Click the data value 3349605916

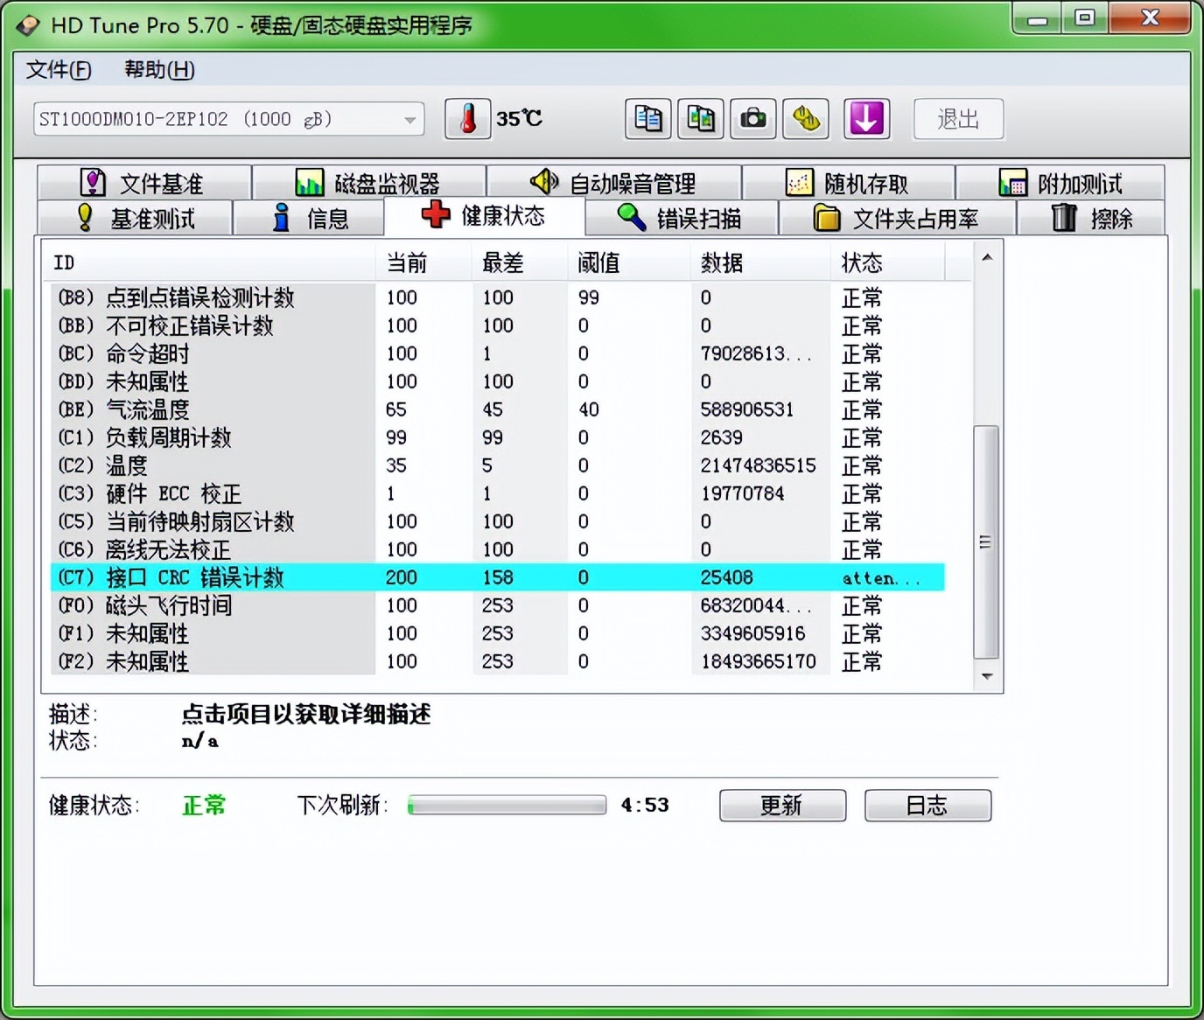[x=752, y=633]
